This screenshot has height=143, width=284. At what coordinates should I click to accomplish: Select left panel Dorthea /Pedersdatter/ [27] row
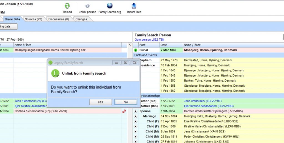(41, 111)
